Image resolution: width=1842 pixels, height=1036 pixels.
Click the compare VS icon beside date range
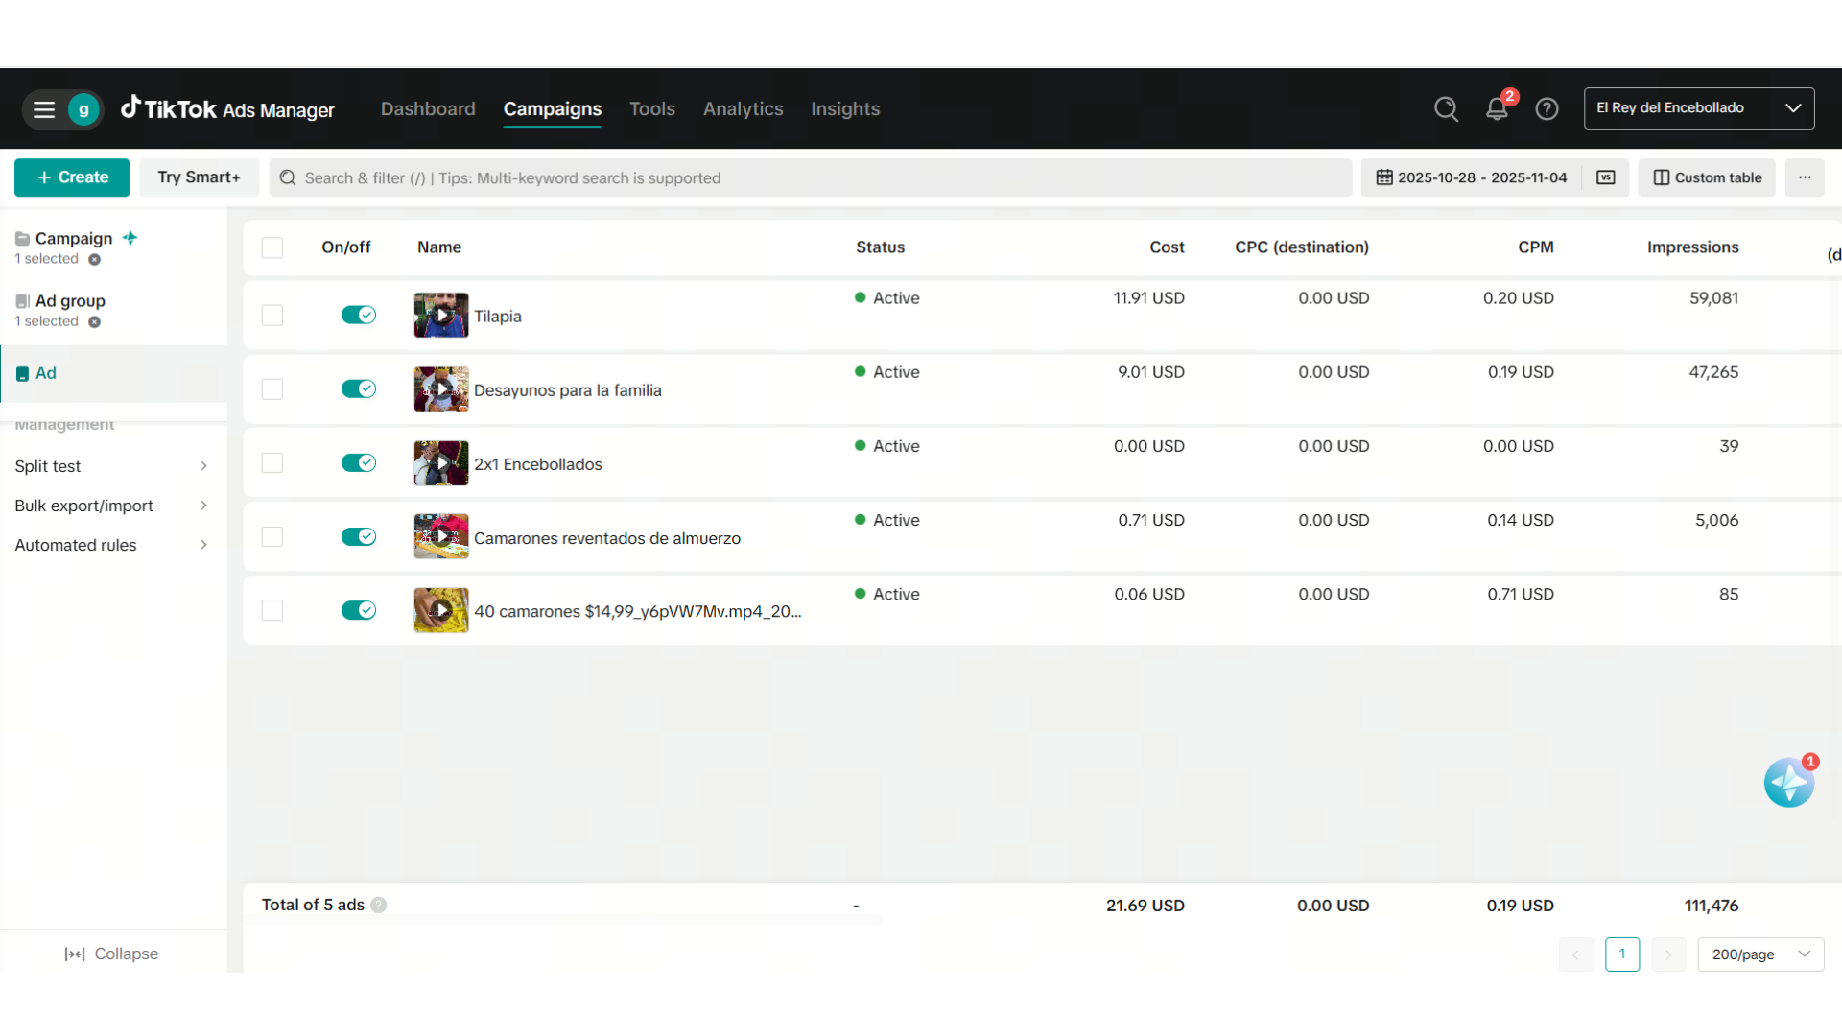tap(1606, 177)
